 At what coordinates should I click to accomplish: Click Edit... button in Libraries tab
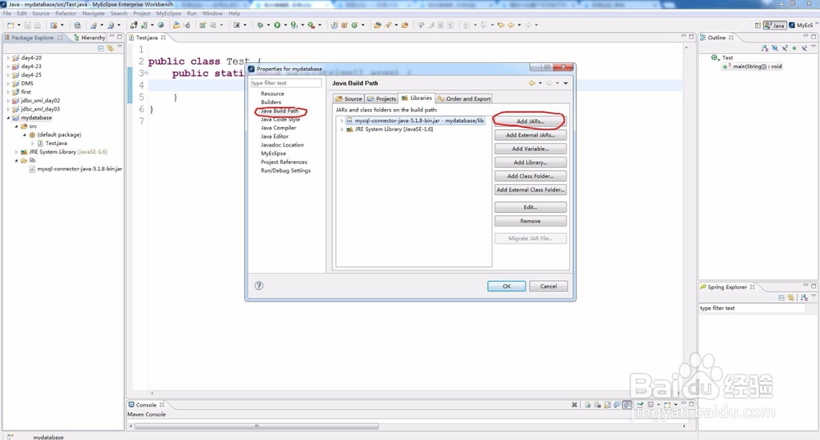pyautogui.click(x=531, y=207)
